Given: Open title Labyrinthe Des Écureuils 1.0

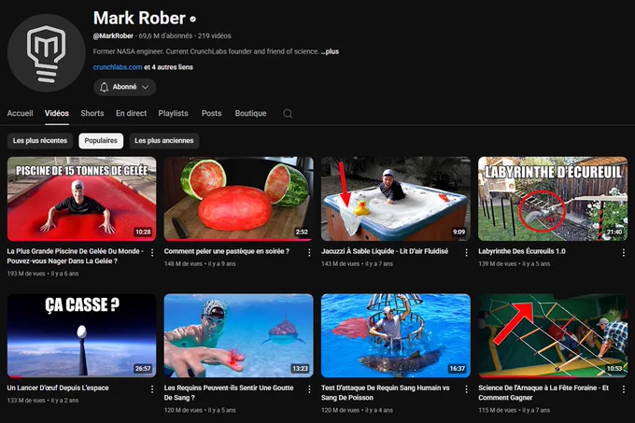Looking at the screenshot, I should (522, 251).
